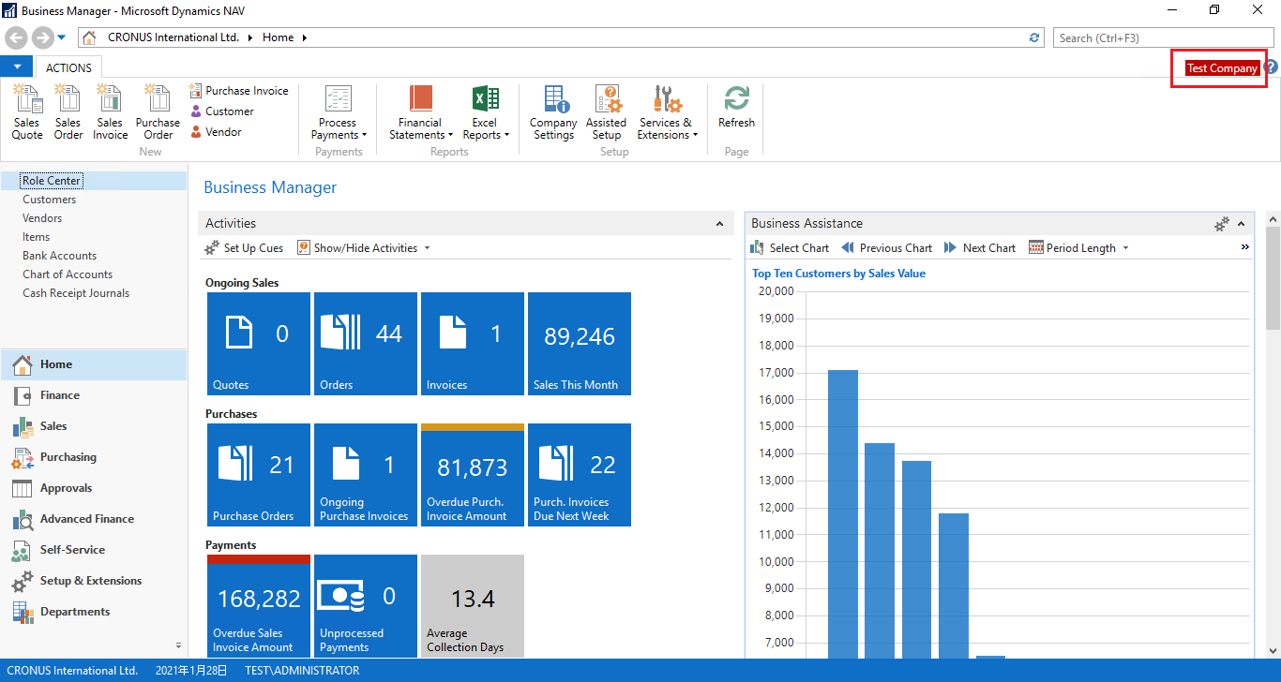Image resolution: width=1281 pixels, height=682 pixels.
Task: Open the Purchasing navigation section
Action: [71, 456]
